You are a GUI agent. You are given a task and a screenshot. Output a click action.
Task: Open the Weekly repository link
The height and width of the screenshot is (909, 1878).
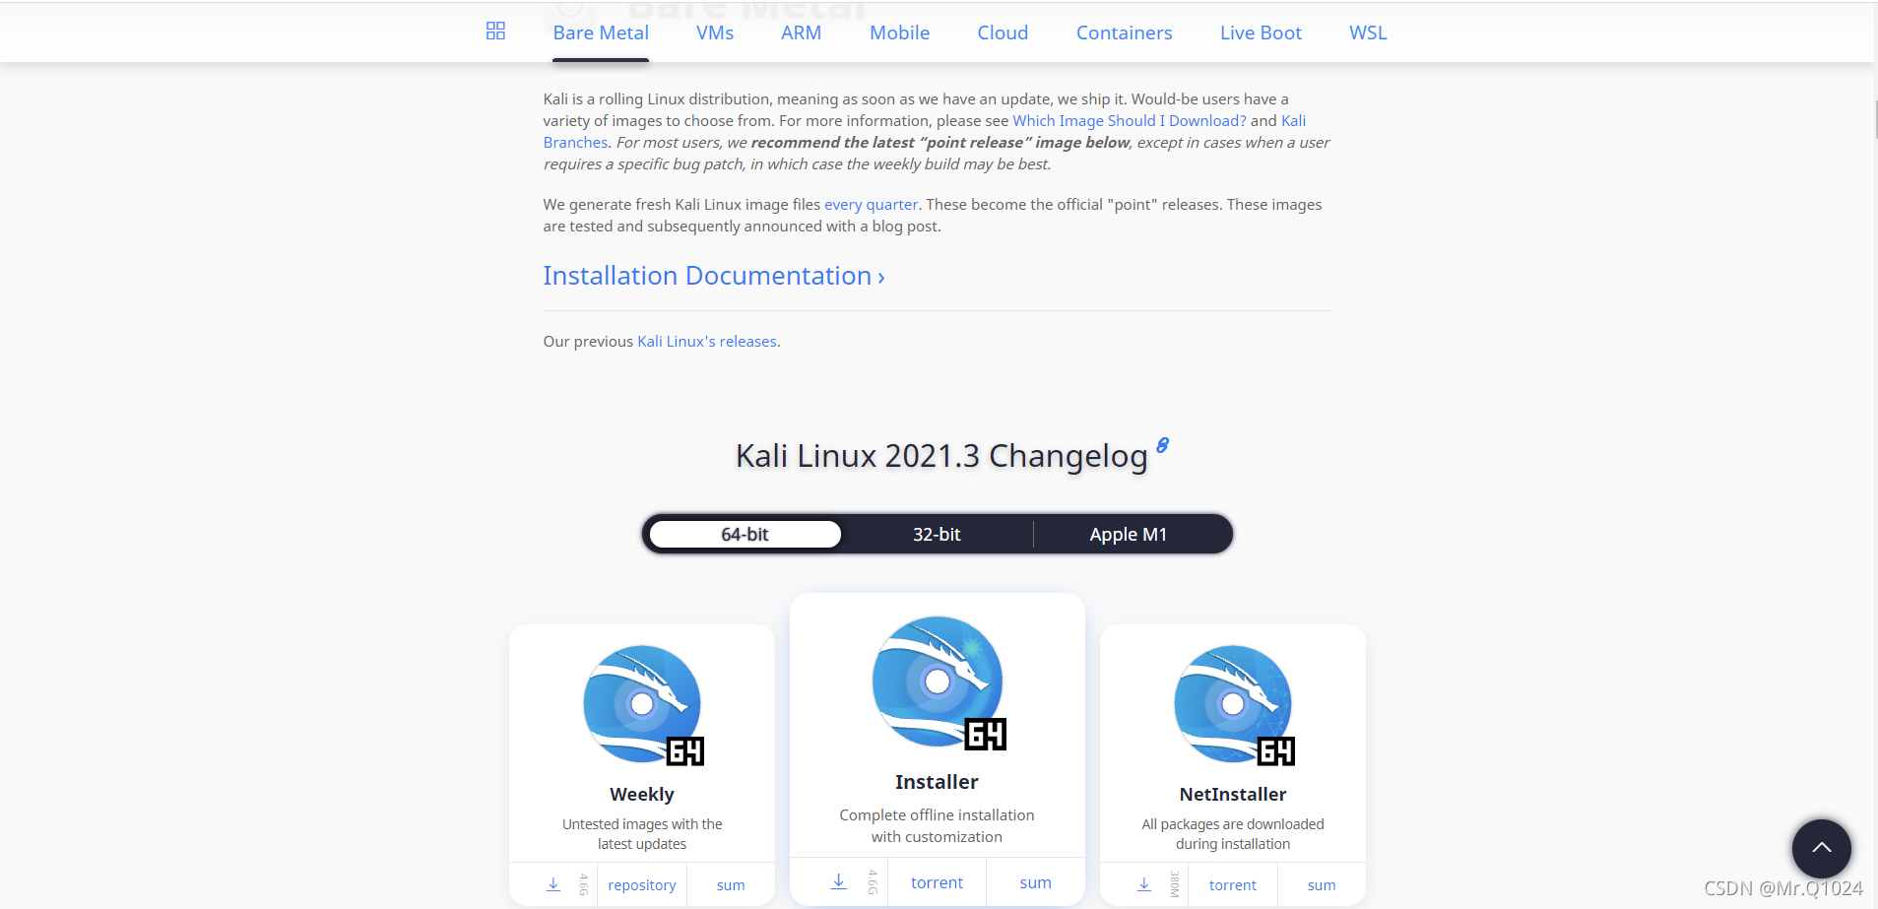642,884
